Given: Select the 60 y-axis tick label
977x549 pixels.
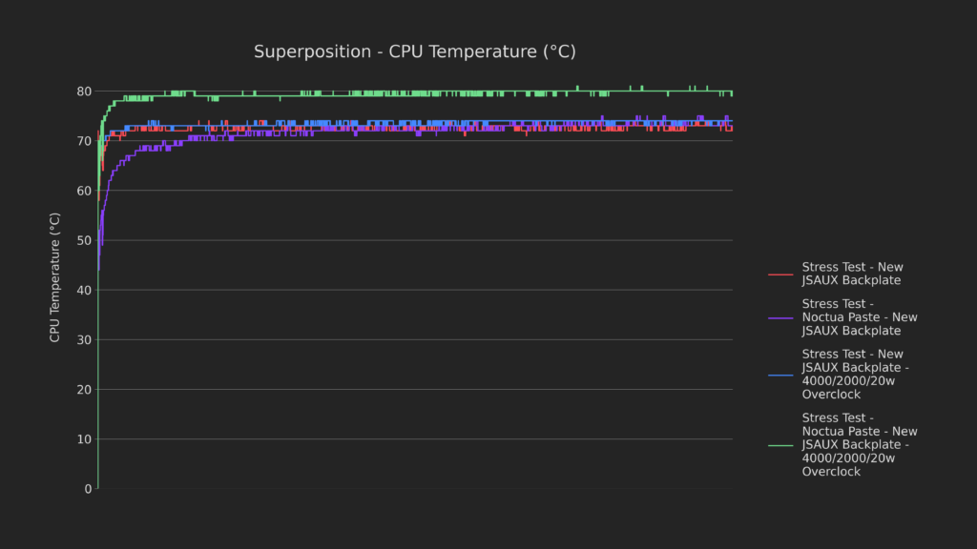Looking at the screenshot, I should click(84, 191).
